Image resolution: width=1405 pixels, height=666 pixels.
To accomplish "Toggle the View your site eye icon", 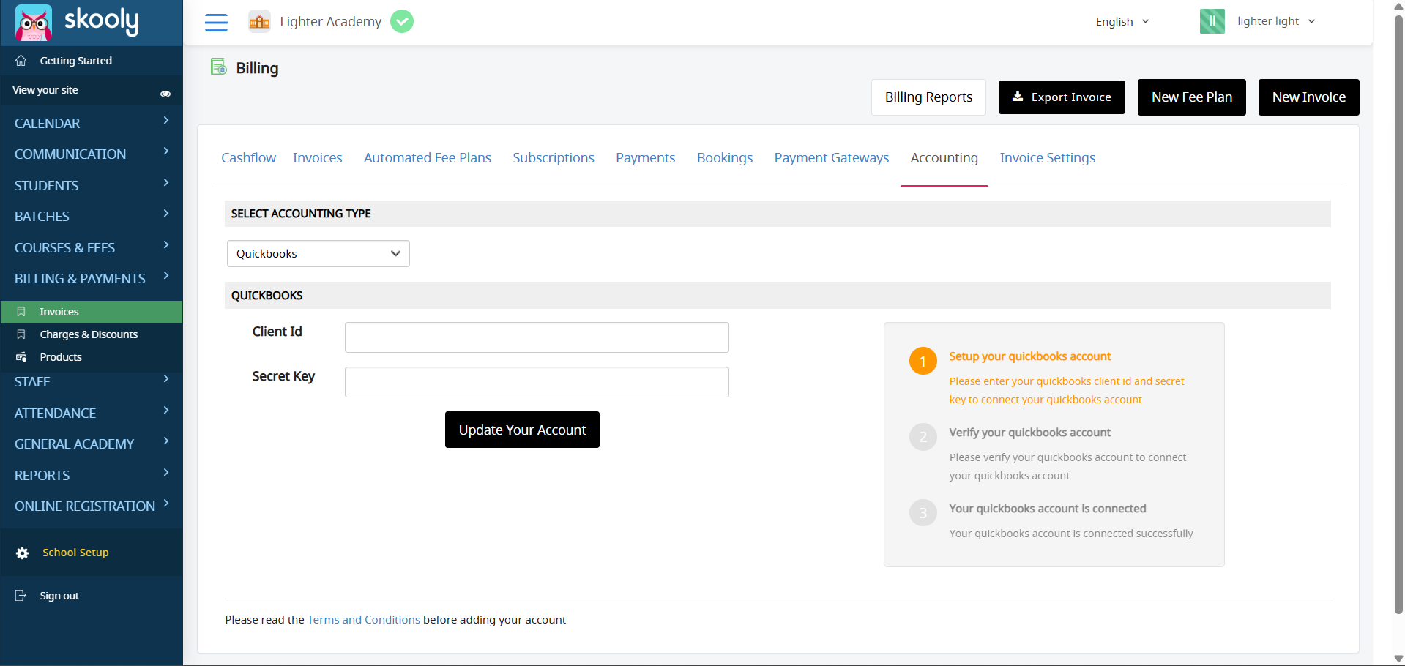I will pyautogui.click(x=165, y=94).
